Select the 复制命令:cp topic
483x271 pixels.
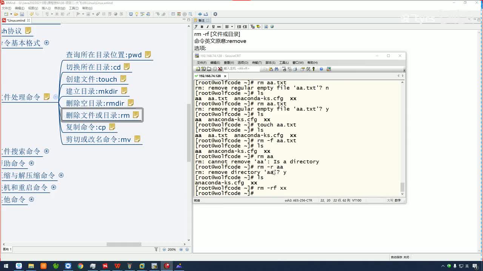tap(86, 127)
